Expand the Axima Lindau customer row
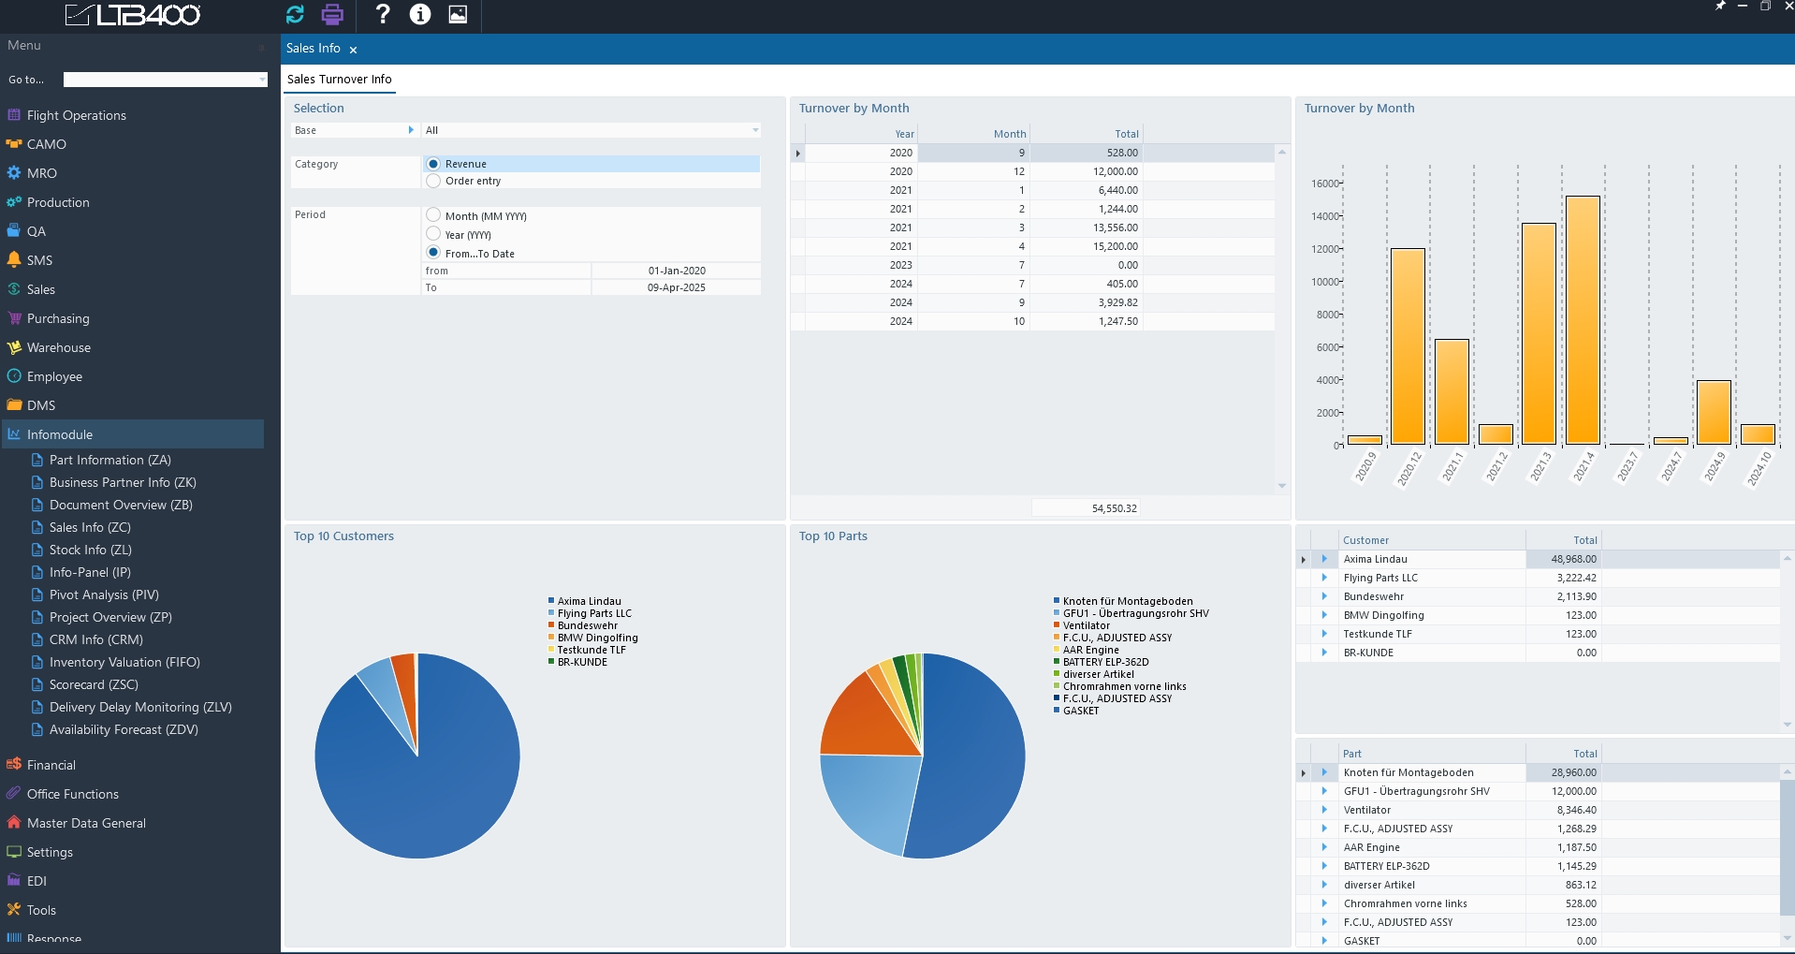 1324,559
